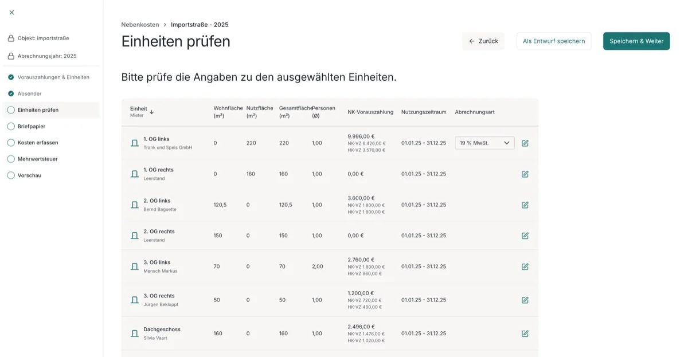The image size is (688, 357).
Task: Close the wizard with the X icon
Action: click(11, 12)
